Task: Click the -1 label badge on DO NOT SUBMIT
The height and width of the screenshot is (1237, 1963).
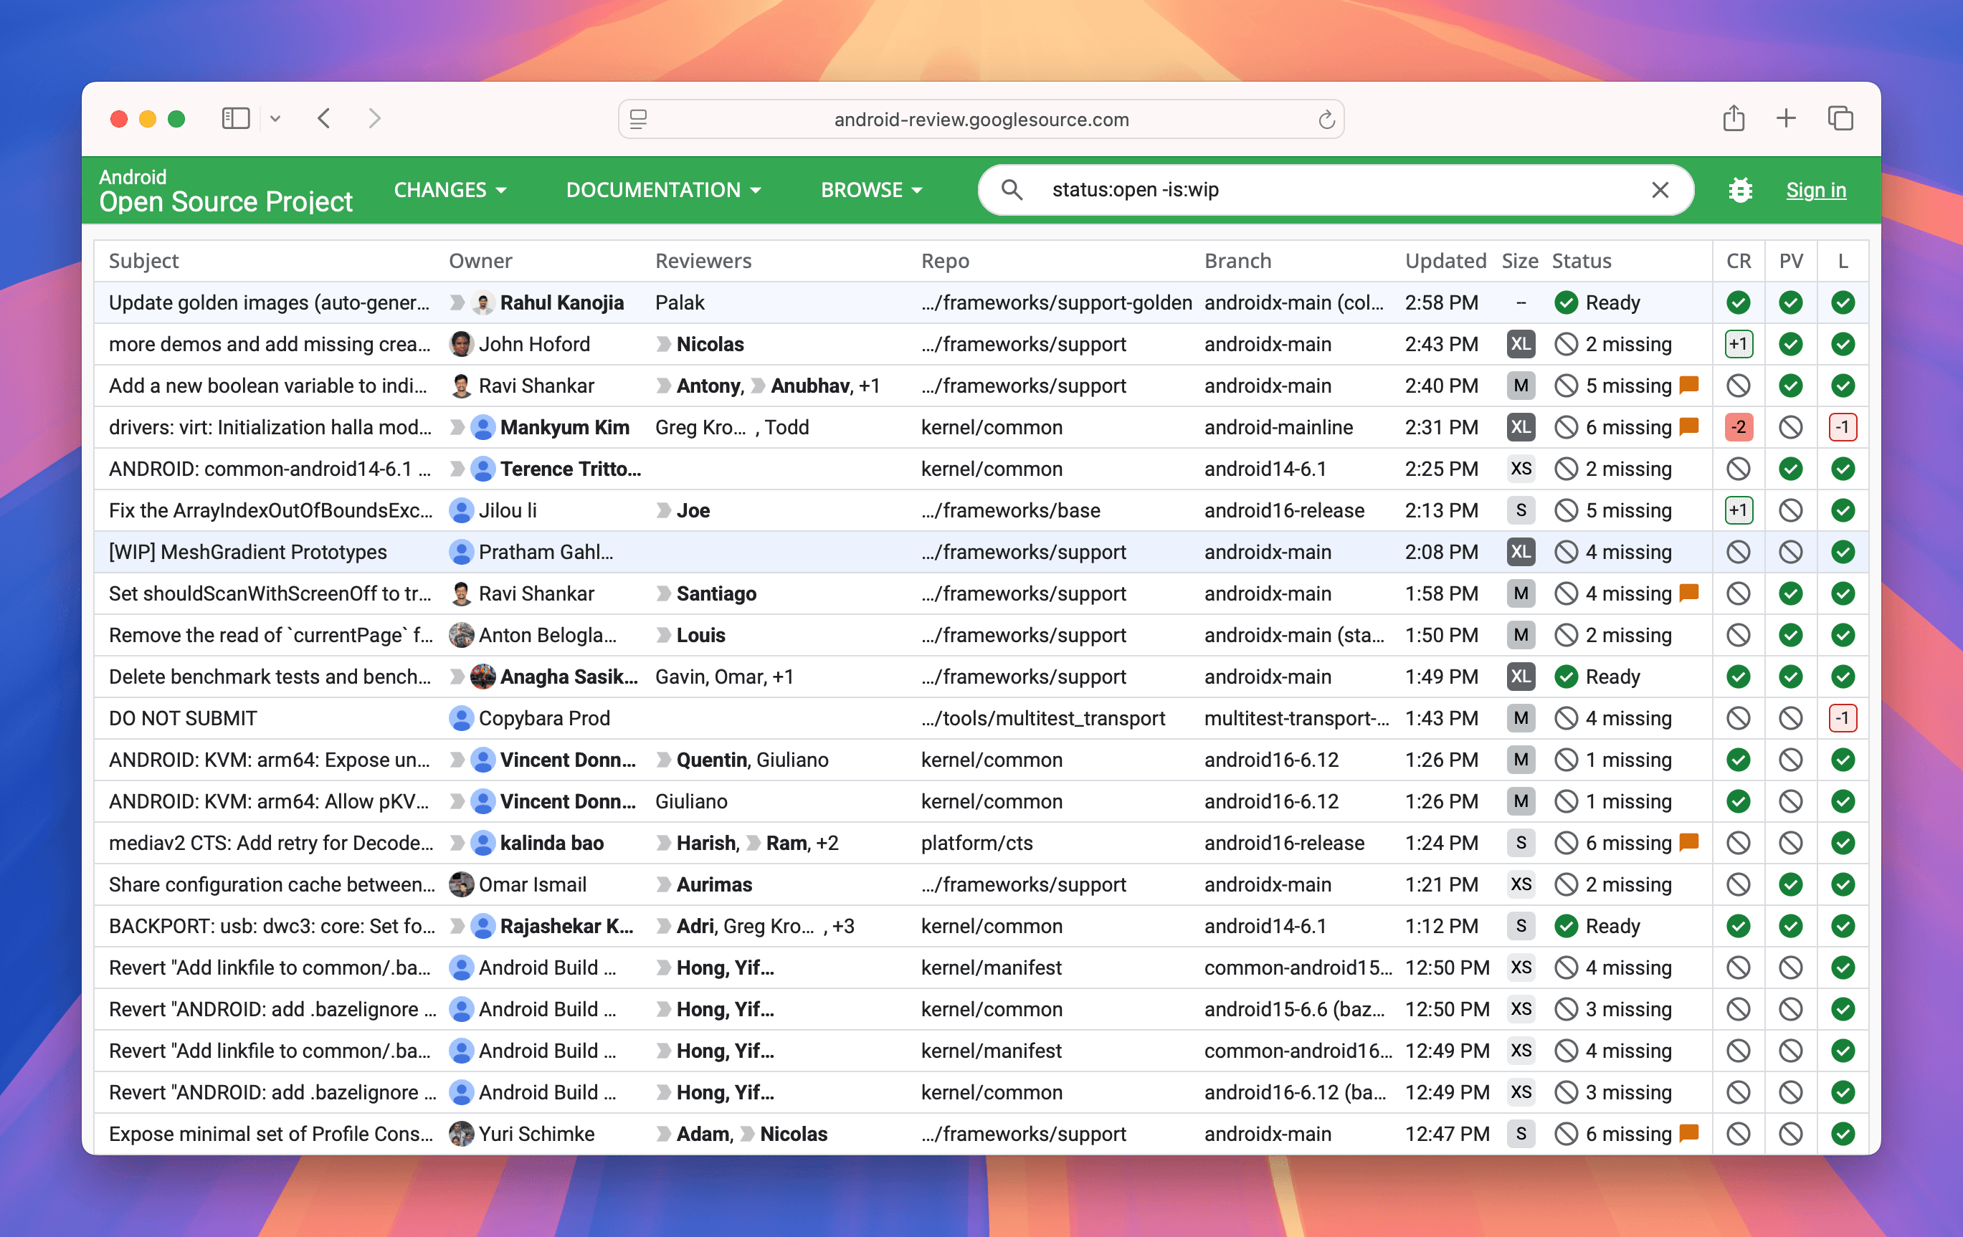Action: click(x=1843, y=718)
